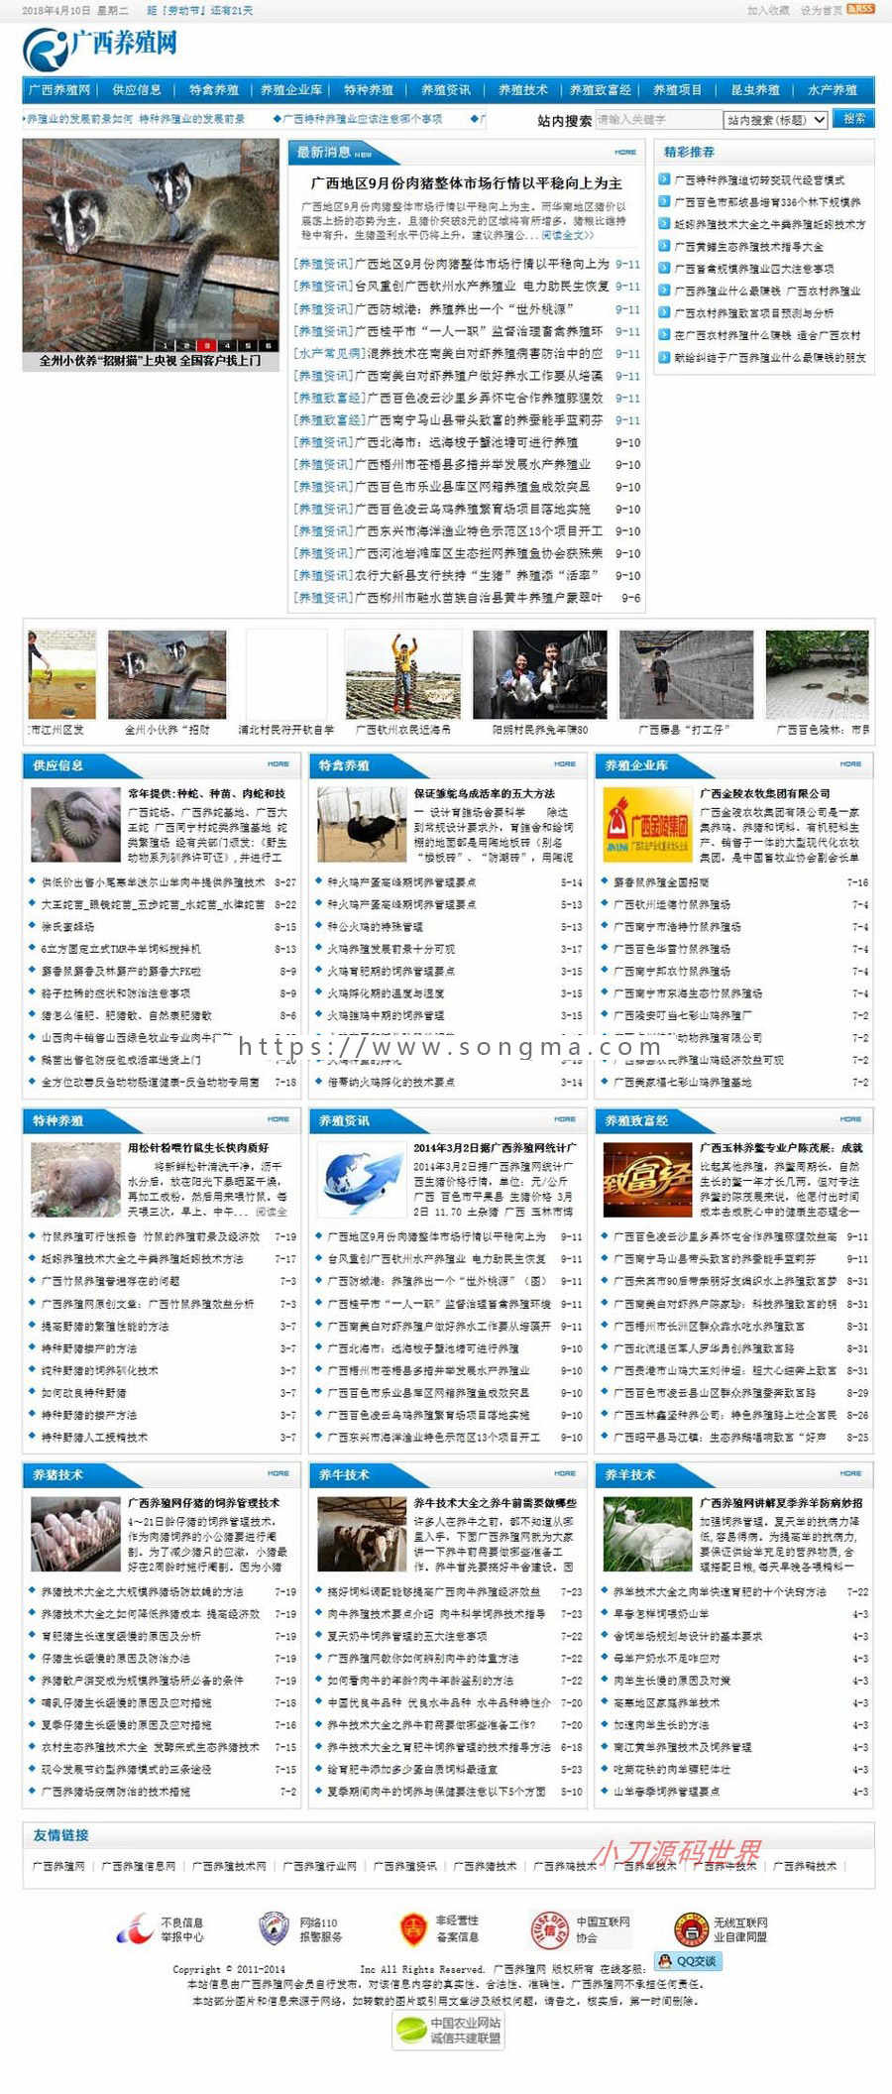Open 张氏蜜蜂场 in 供应信息 list

pyautogui.click(x=67, y=927)
